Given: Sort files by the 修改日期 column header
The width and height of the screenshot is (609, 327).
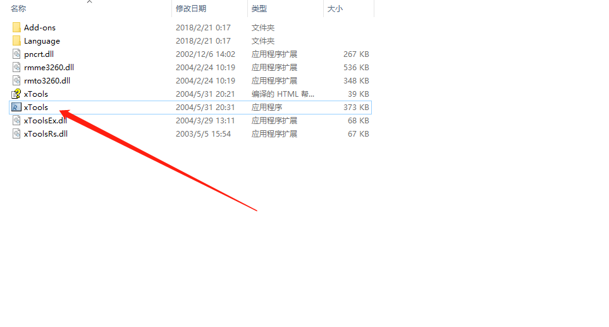Looking at the screenshot, I should point(191,9).
